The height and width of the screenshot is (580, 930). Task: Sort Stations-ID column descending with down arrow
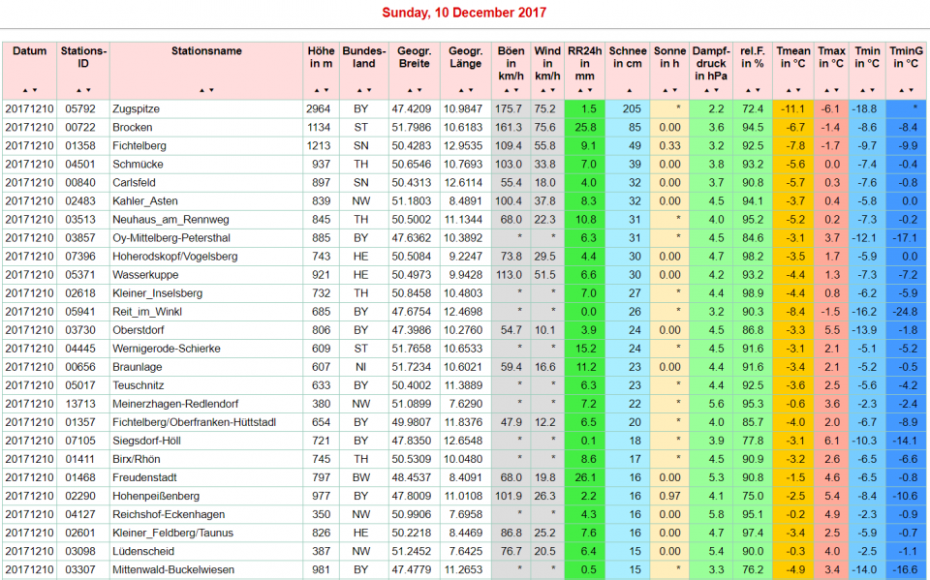89,90
